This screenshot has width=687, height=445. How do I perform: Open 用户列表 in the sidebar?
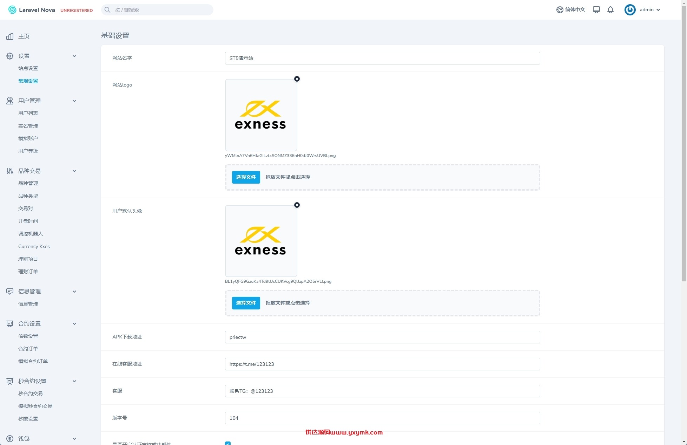tap(28, 113)
